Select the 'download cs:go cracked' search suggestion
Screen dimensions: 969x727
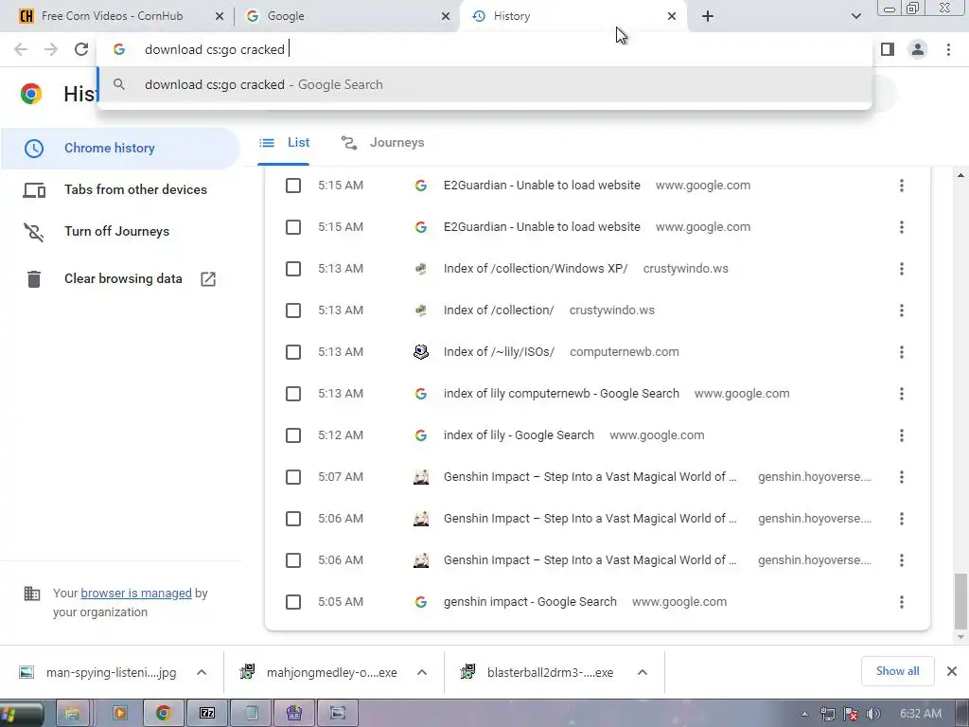pos(484,84)
